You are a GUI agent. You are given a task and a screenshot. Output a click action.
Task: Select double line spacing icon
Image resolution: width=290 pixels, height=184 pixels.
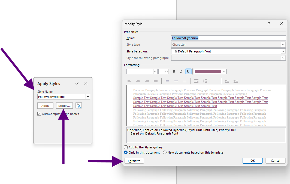[x=185, y=81]
